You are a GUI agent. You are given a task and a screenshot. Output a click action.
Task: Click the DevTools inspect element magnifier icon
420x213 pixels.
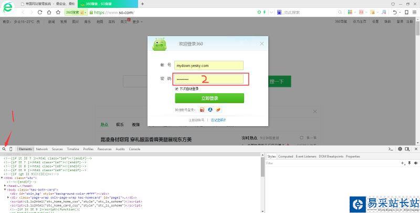4,149
